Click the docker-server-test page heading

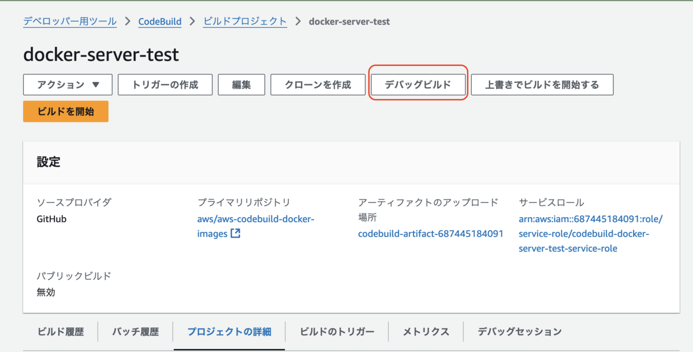tap(101, 55)
